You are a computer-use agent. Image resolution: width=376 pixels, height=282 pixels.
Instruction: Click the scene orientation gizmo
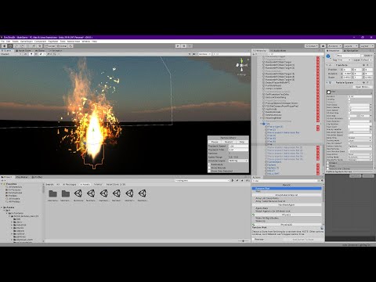[241, 65]
